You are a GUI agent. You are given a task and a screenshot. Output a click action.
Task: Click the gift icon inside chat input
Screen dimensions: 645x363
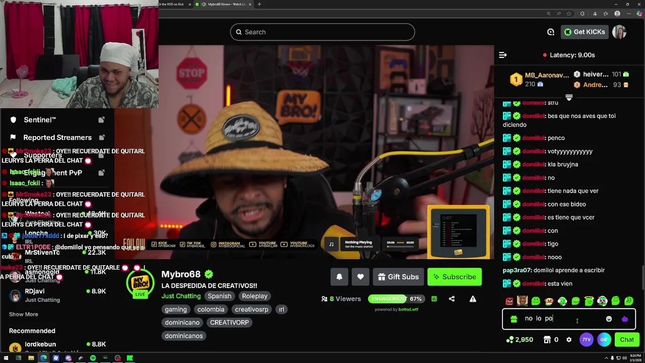pyautogui.click(x=513, y=319)
